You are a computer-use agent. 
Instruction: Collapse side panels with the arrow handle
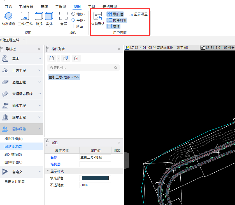point(127,161)
